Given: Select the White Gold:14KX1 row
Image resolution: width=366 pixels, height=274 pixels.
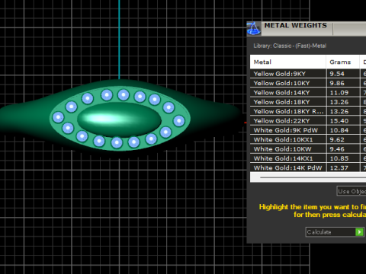Looking at the screenshot, I should (x=308, y=158).
